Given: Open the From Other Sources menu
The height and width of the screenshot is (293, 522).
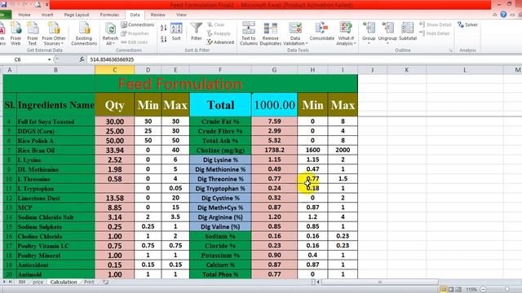Looking at the screenshot, I should point(53,33).
